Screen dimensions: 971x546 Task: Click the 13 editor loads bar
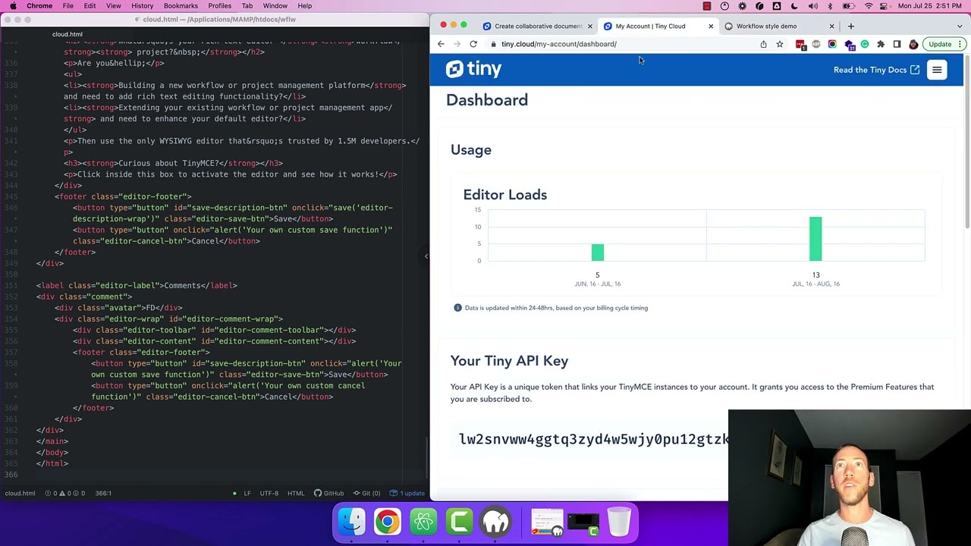[x=815, y=239]
